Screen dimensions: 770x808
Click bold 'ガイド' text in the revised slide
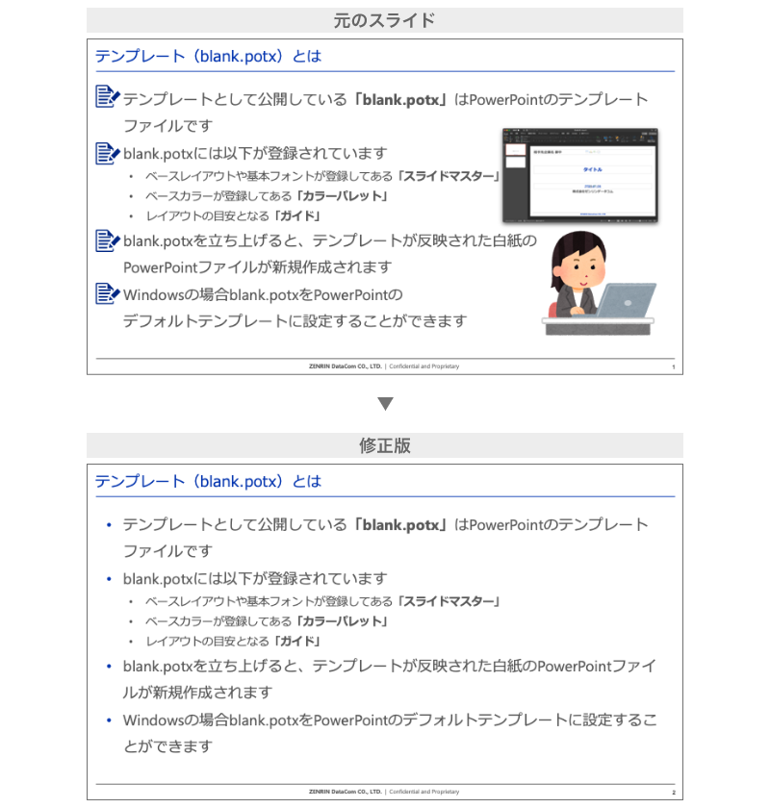(x=297, y=641)
